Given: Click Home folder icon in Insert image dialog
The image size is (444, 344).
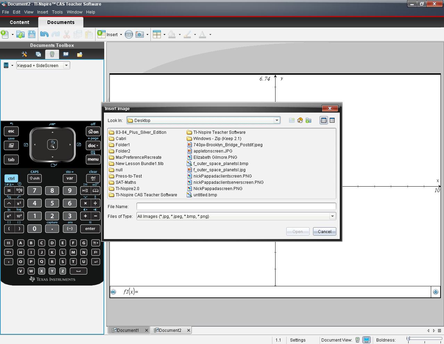Looking at the screenshot, I should tap(300, 120).
